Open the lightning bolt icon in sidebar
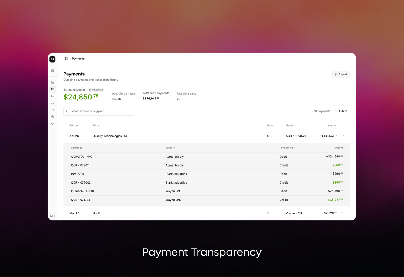This screenshot has width=404, height=277. coord(53,110)
